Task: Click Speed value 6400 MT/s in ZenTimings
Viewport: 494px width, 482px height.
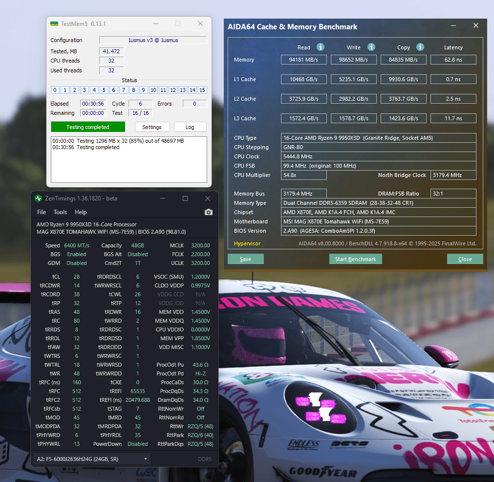Action: coord(77,245)
